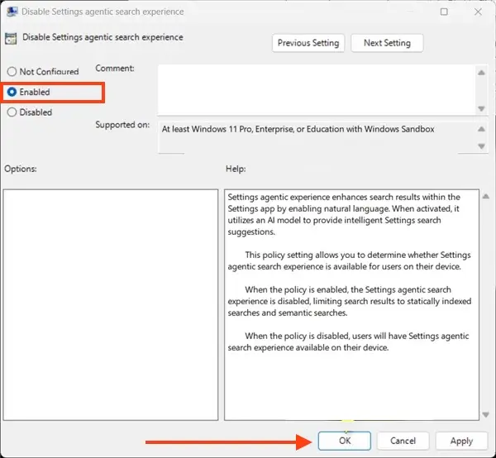
Task: Minimize the policy setting dialog
Action: click(x=408, y=12)
